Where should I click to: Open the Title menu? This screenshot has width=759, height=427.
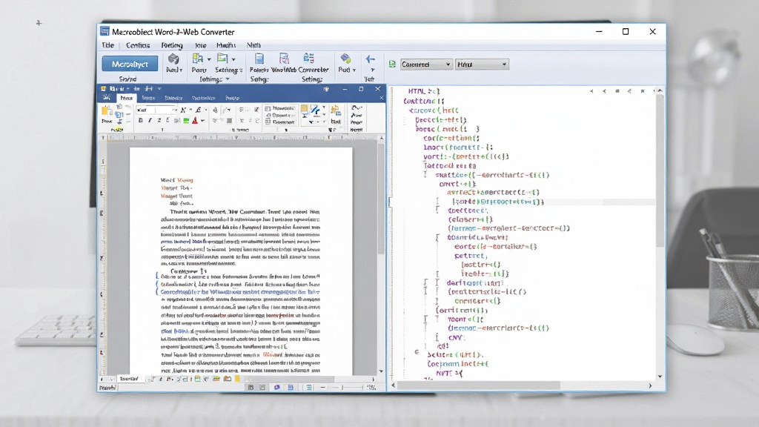coord(108,45)
